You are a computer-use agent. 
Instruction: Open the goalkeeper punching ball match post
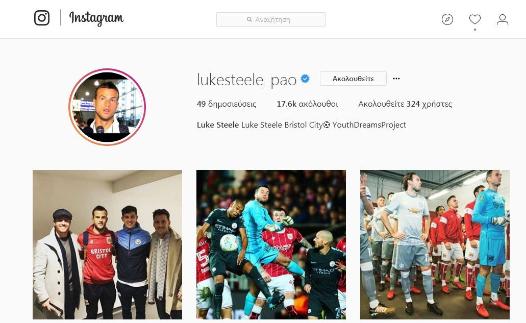pos(271,244)
